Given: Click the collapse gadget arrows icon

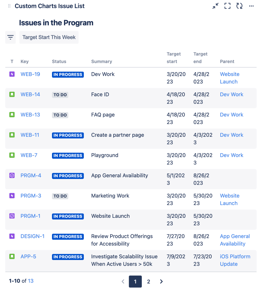Looking at the screenshot, I should 216,6.
